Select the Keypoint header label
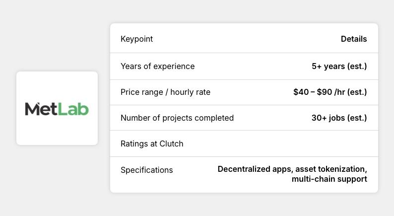394x216 pixels. point(136,39)
